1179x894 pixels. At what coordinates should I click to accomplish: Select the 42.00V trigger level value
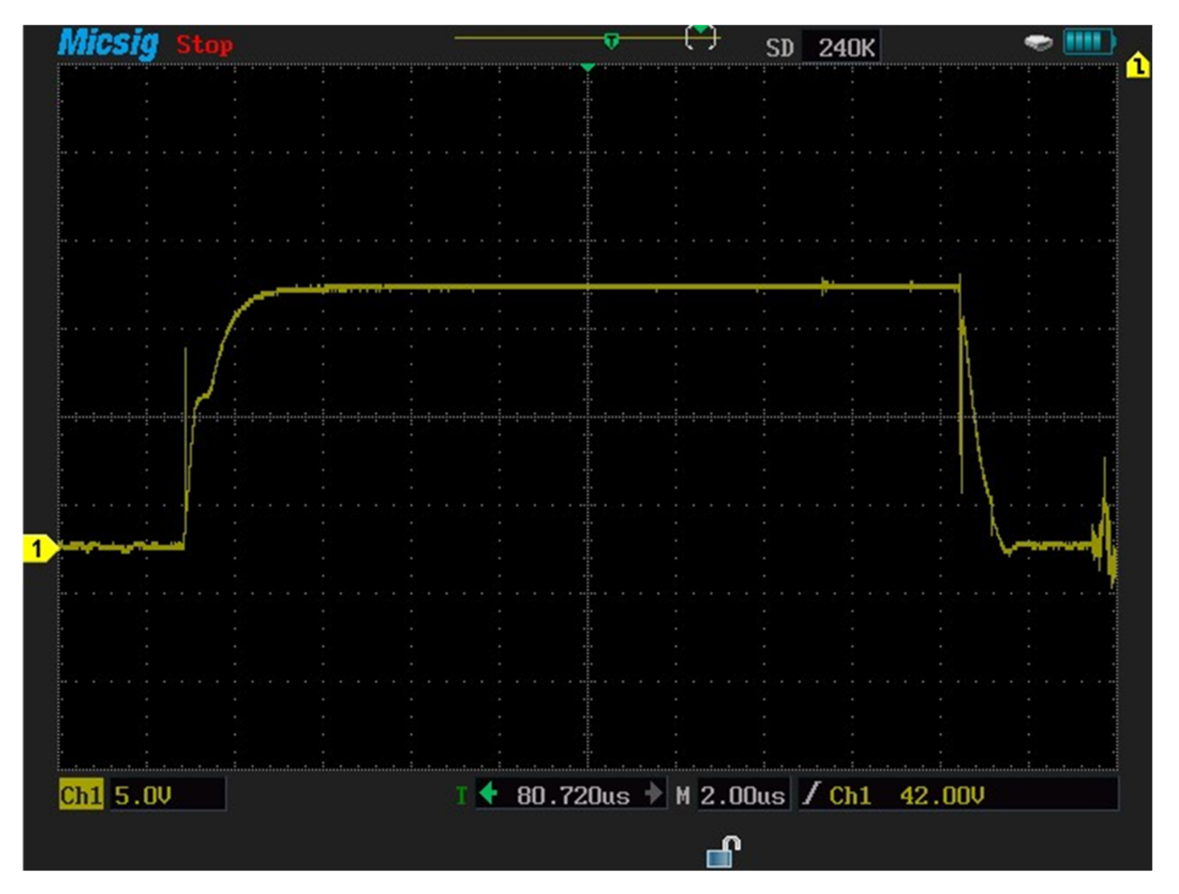tap(941, 795)
